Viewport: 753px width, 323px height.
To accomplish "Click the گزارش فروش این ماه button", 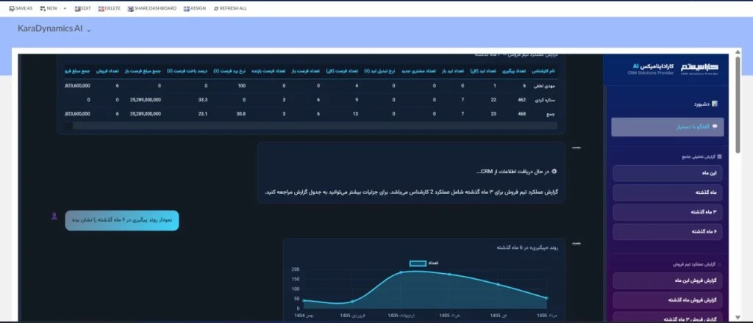I will [668, 281].
